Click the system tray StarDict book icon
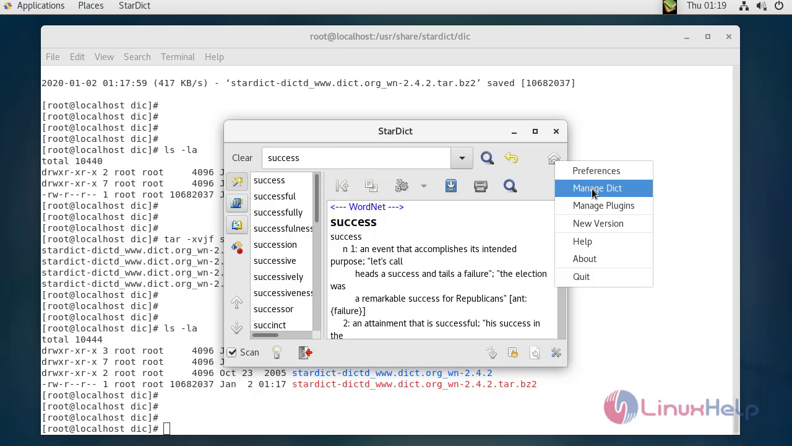The image size is (792, 446). coord(670,6)
